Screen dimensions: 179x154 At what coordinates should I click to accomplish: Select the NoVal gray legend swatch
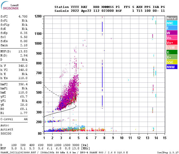172,18
